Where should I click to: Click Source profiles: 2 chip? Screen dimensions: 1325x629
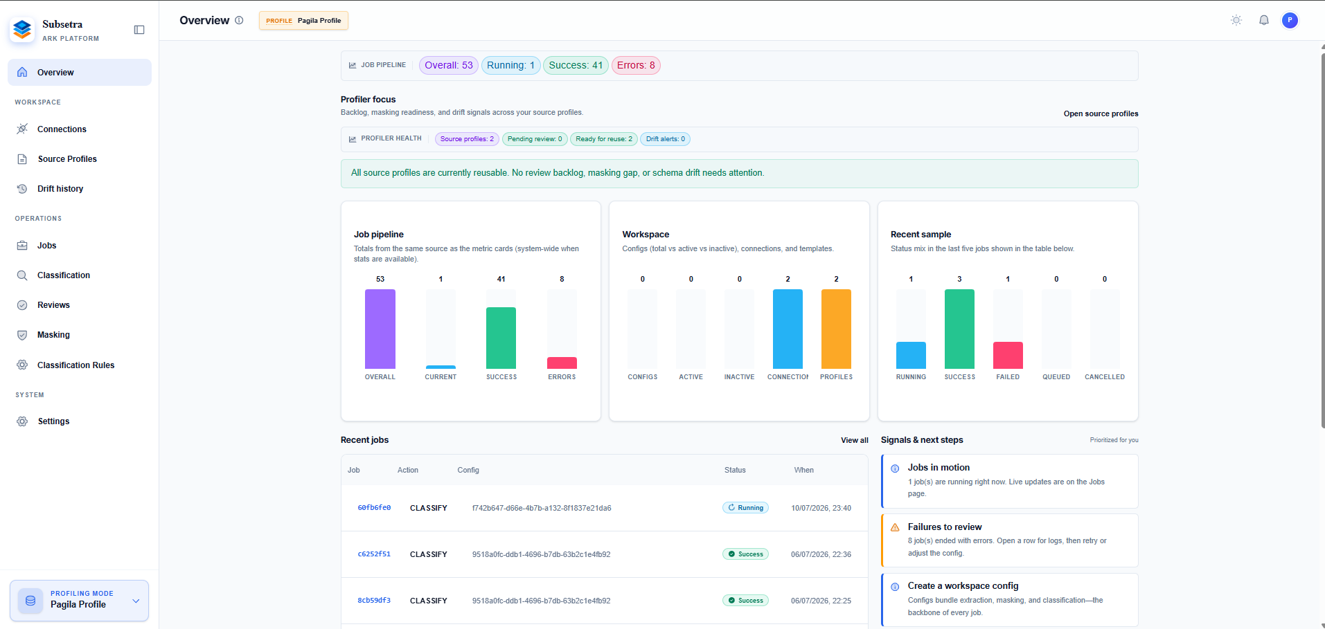coord(467,138)
